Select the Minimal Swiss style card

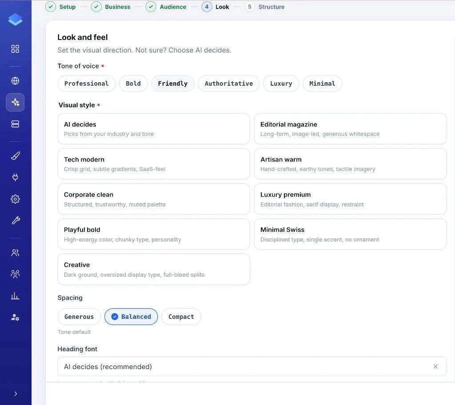pos(350,234)
